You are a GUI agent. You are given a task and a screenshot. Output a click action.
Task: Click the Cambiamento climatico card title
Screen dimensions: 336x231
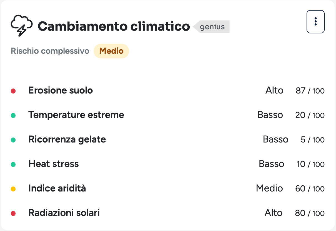pyautogui.click(x=114, y=26)
